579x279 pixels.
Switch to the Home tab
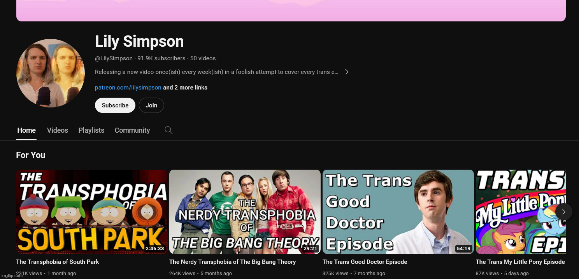(26, 130)
